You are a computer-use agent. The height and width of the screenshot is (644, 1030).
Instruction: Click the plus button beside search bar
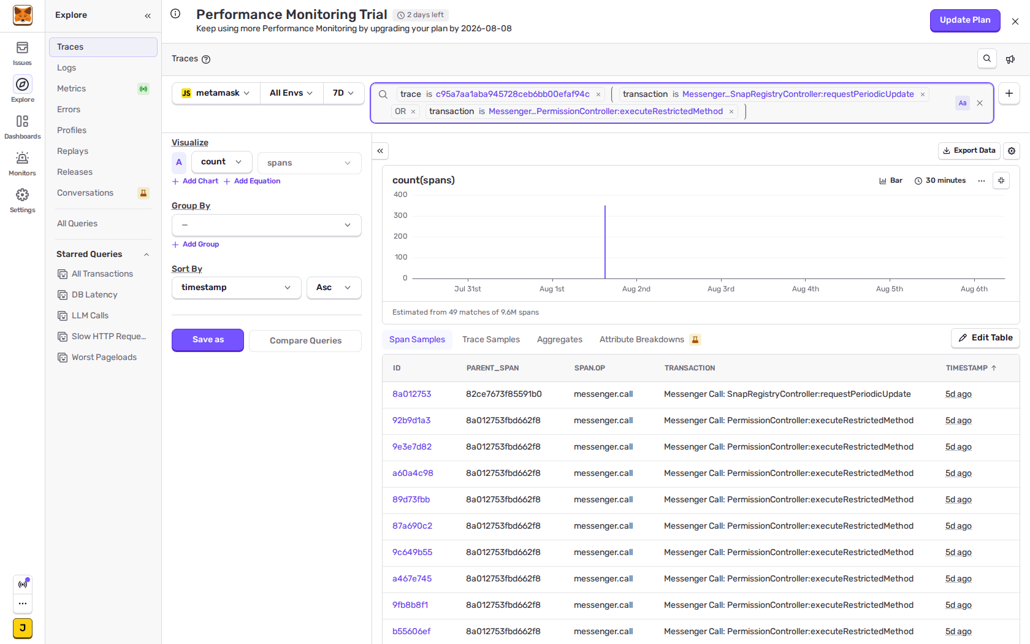point(1009,93)
